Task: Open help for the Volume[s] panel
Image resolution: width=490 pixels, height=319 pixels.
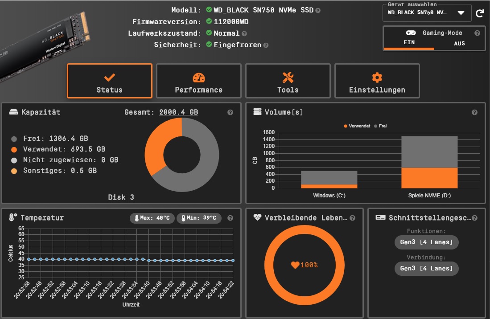Action: coord(474,112)
